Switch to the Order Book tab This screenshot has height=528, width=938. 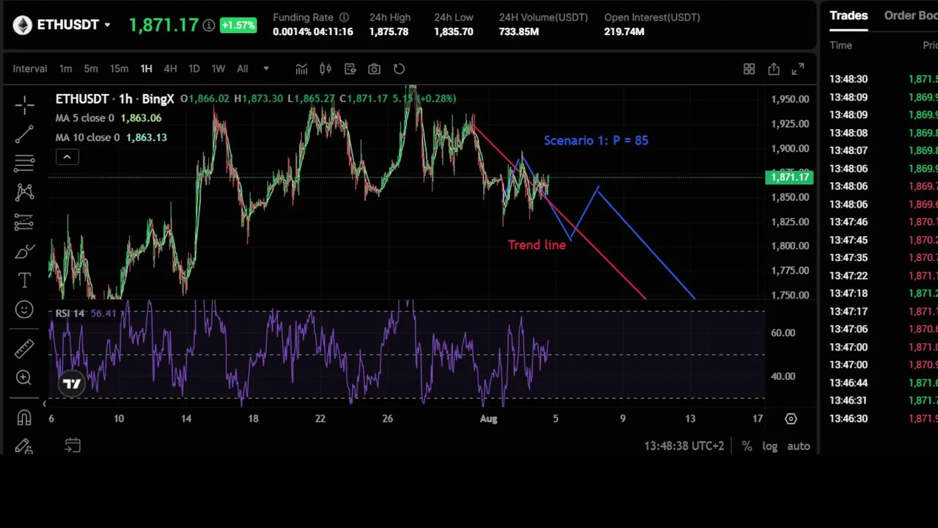point(911,15)
